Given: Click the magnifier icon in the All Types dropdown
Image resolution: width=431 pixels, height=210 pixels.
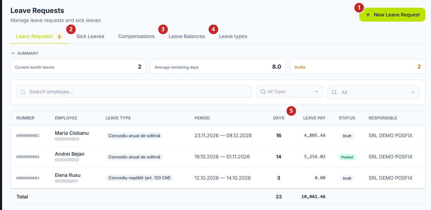Looking at the screenshot, I should point(263,92).
